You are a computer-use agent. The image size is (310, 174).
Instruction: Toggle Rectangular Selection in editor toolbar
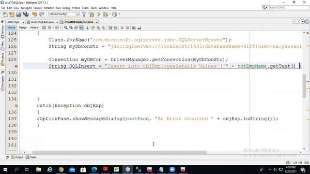click(x=87, y=28)
